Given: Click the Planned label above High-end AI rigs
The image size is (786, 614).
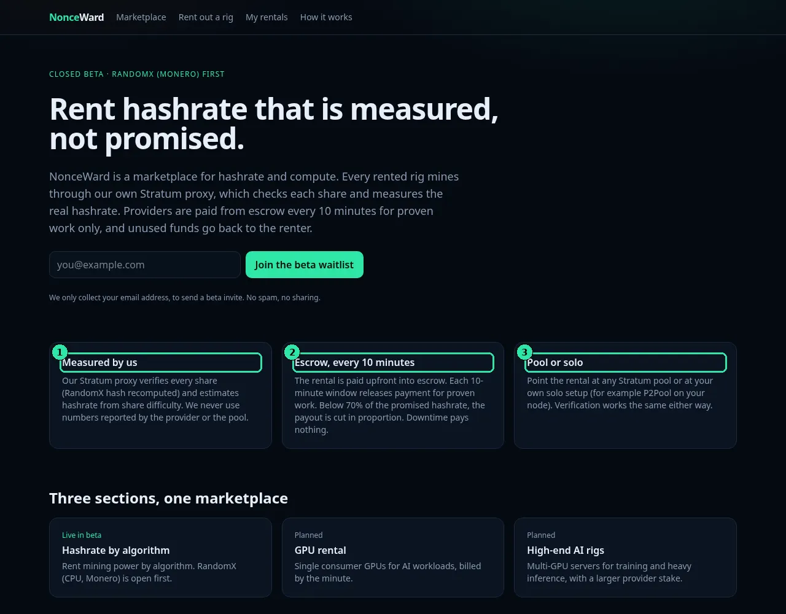Looking at the screenshot, I should click(x=541, y=535).
